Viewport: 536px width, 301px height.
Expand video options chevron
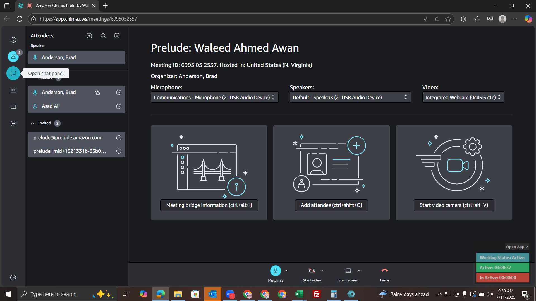click(x=322, y=271)
